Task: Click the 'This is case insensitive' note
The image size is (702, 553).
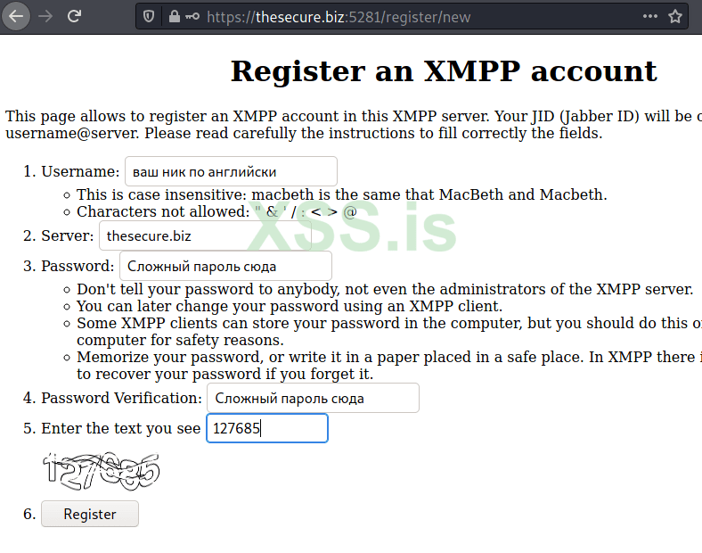Action: [342, 194]
